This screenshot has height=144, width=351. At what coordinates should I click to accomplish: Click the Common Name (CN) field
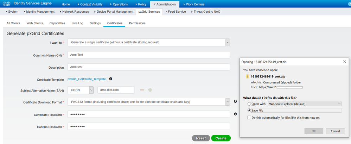click(149, 55)
